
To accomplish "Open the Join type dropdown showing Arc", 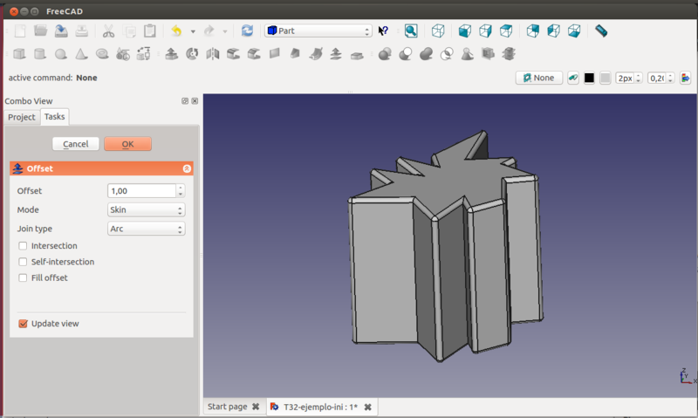I will pyautogui.click(x=146, y=229).
